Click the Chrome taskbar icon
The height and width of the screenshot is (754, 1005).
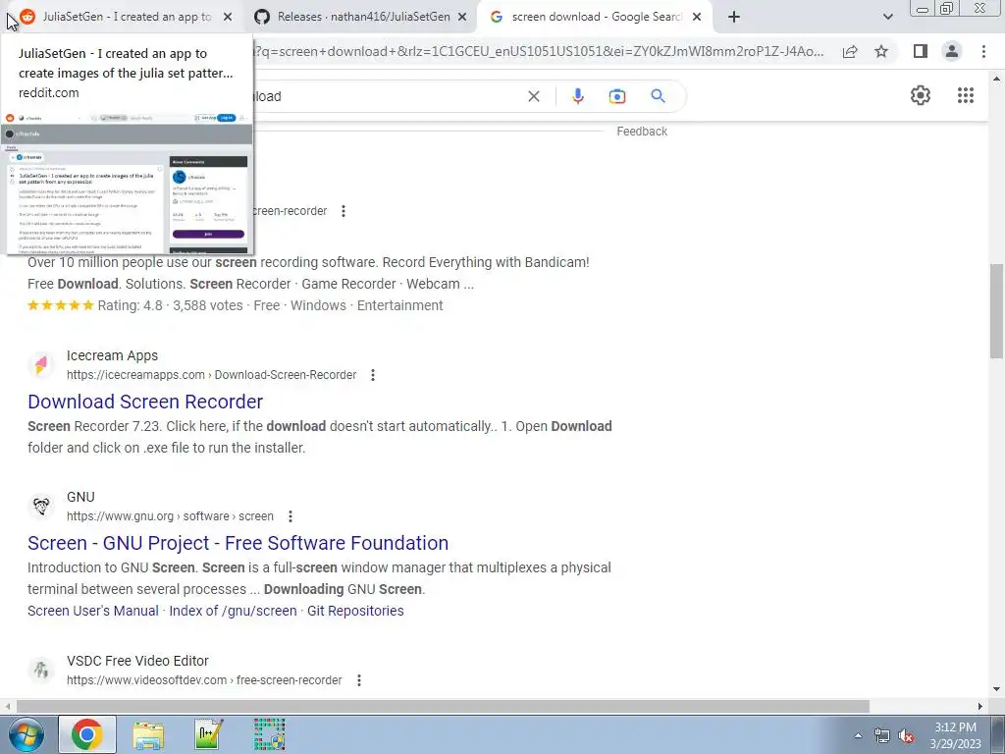(87, 734)
